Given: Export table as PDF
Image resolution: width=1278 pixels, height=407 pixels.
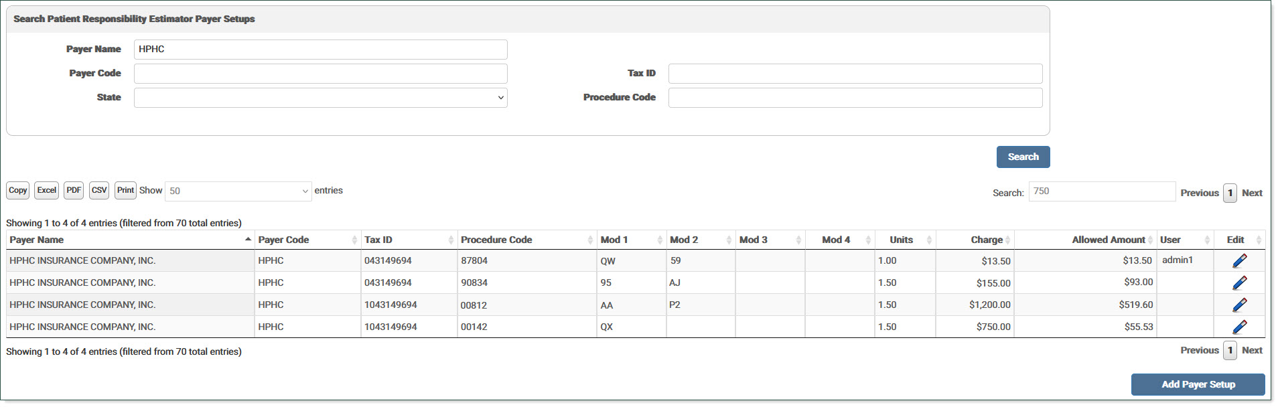Looking at the screenshot, I should click(x=74, y=191).
